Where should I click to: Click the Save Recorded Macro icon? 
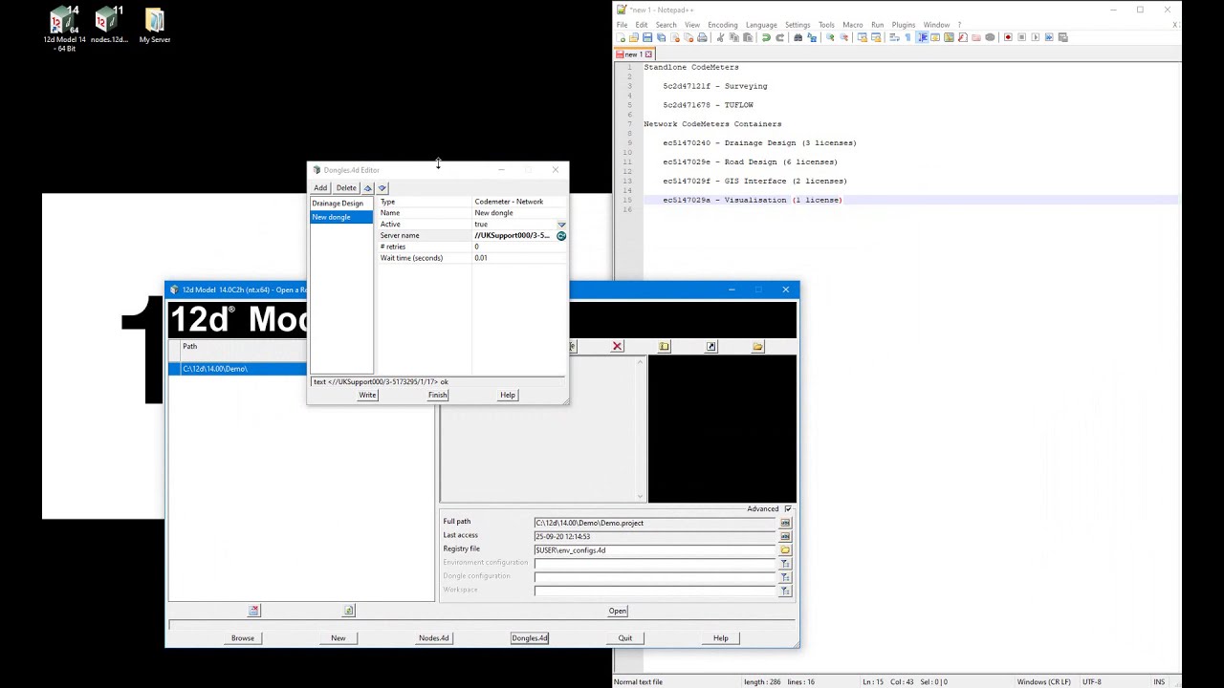[1063, 37]
